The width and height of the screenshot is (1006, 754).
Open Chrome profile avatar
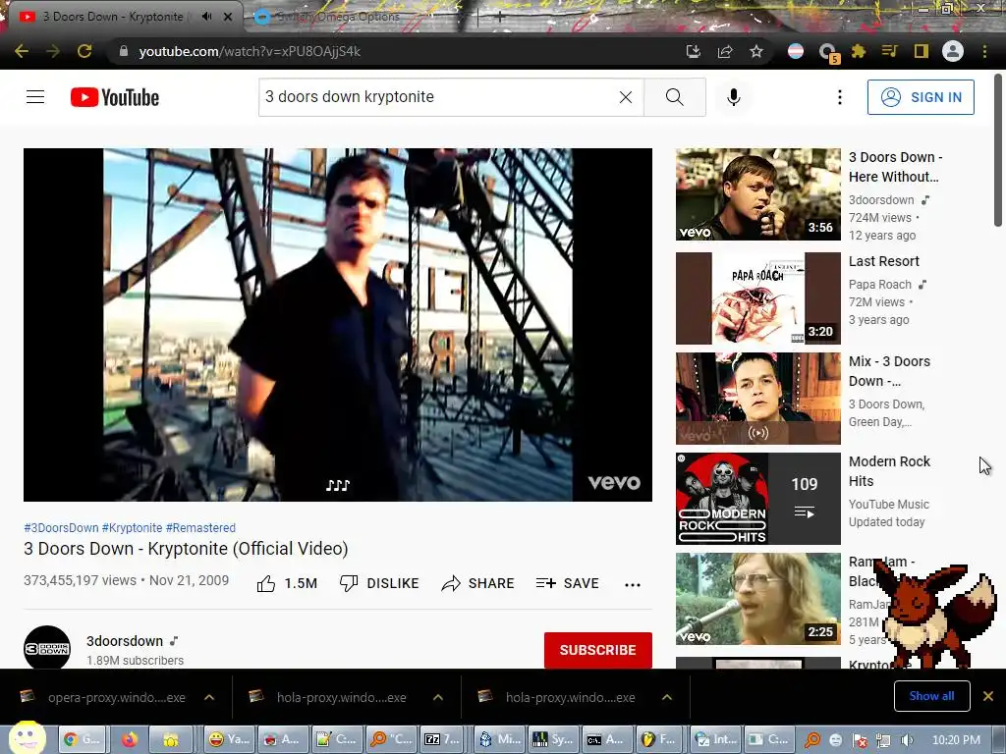point(953,51)
